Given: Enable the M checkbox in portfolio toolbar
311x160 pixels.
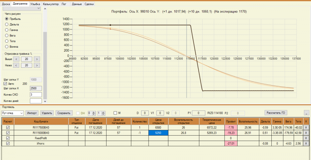Looking at the screenshot, I should 115,113.
